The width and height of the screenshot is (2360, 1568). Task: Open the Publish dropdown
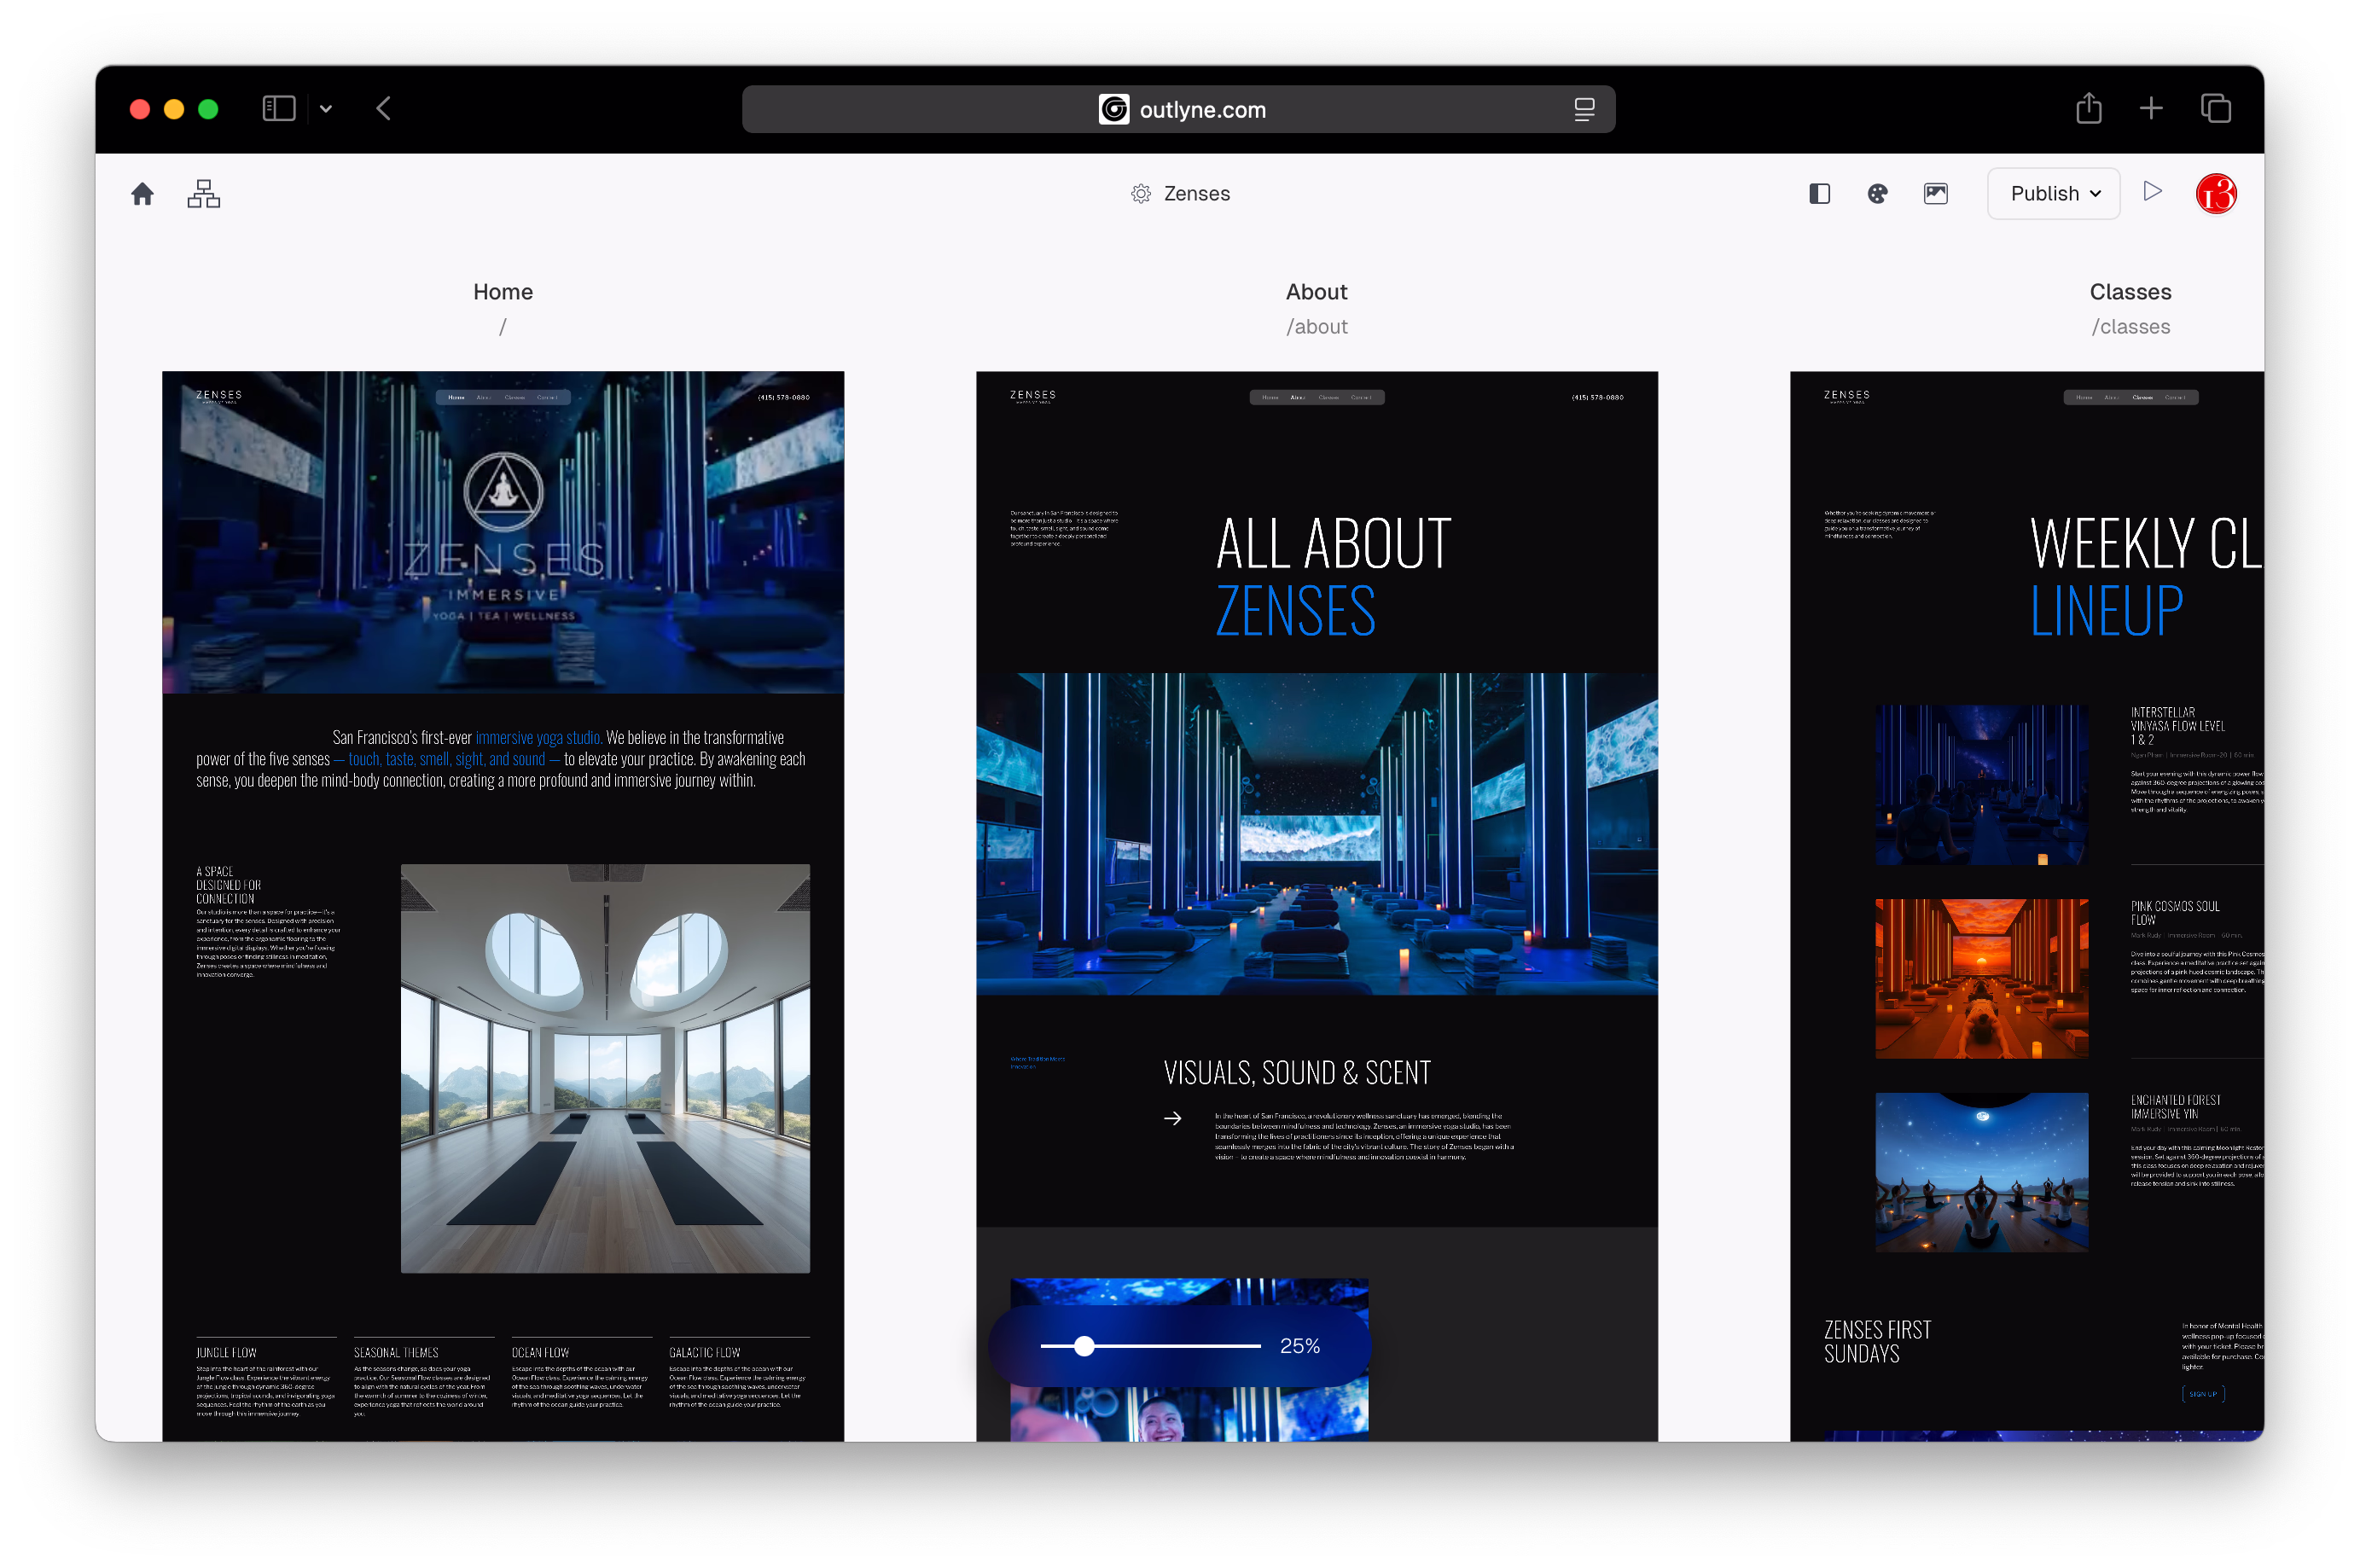tap(2053, 193)
